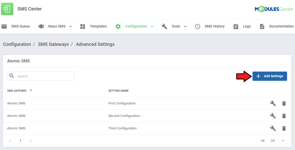Show unlimited entries per page

[283, 141]
